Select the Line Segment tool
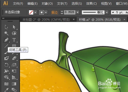 (6, 46)
